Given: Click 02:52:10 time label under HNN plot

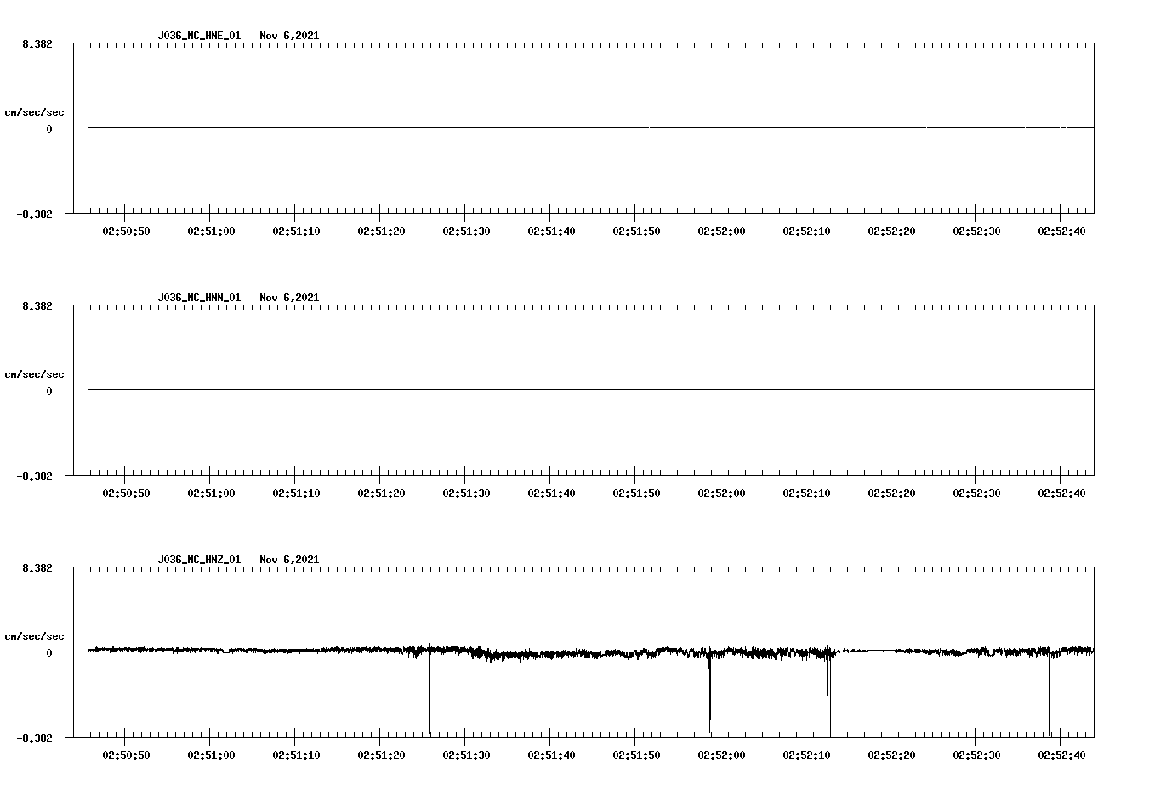Looking at the screenshot, I should (x=806, y=493).
